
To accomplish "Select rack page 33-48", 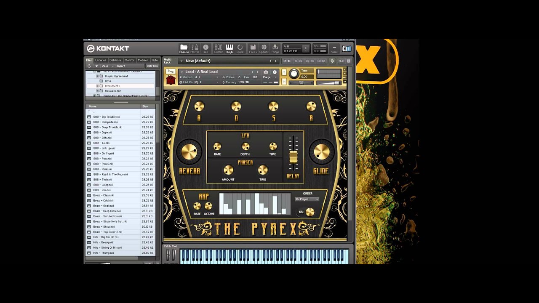I will [310, 61].
